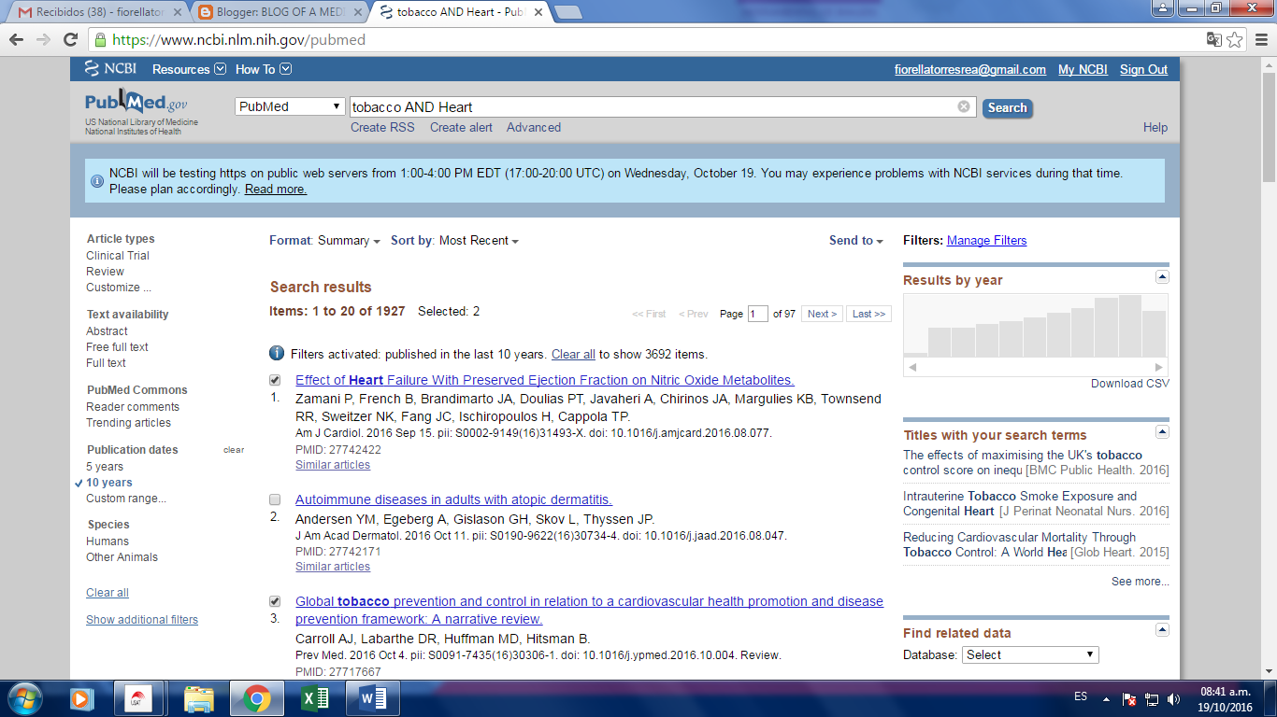Open Excel from the taskbar

(x=314, y=698)
